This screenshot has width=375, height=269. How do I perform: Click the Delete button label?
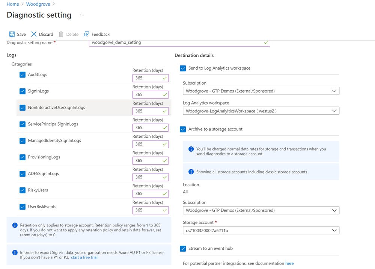tap(72, 34)
